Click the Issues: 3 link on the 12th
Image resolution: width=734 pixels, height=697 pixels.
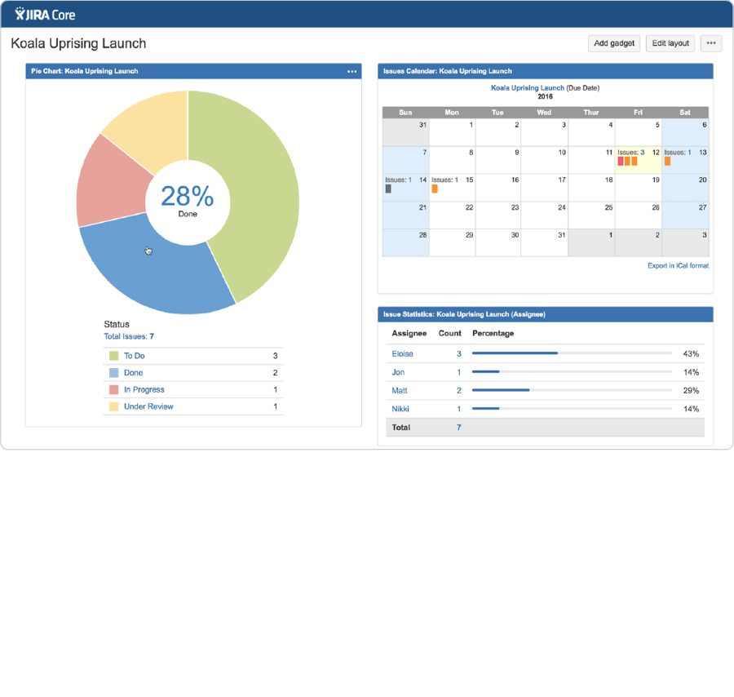pyautogui.click(x=630, y=152)
